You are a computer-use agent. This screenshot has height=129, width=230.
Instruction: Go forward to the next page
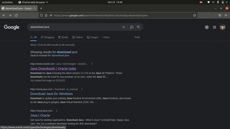10,15
